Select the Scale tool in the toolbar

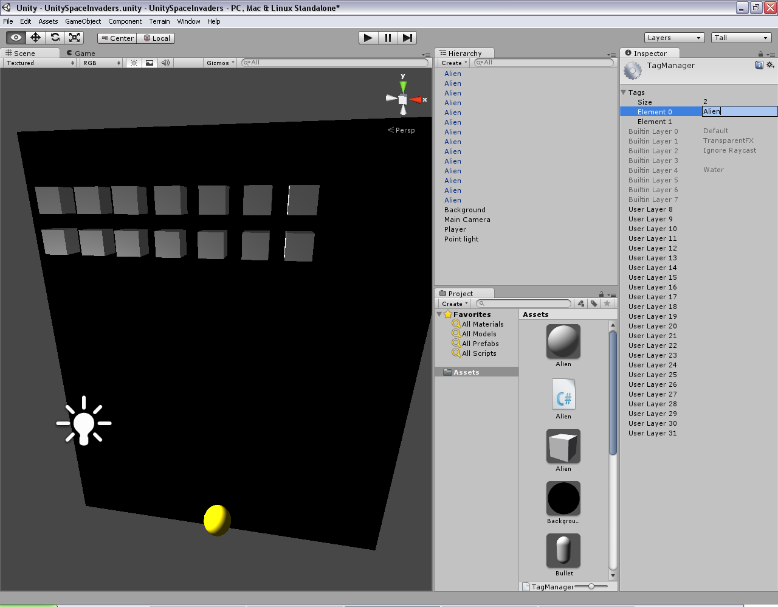(74, 37)
